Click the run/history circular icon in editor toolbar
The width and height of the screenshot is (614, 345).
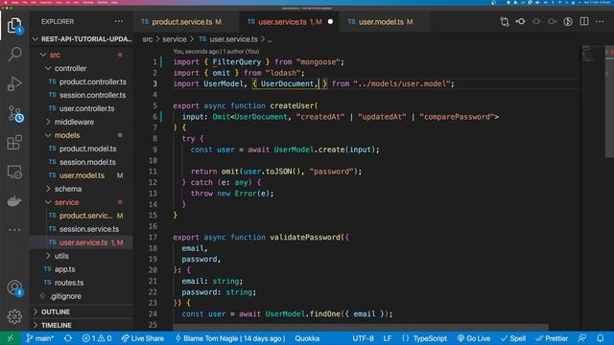(x=568, y=21)
